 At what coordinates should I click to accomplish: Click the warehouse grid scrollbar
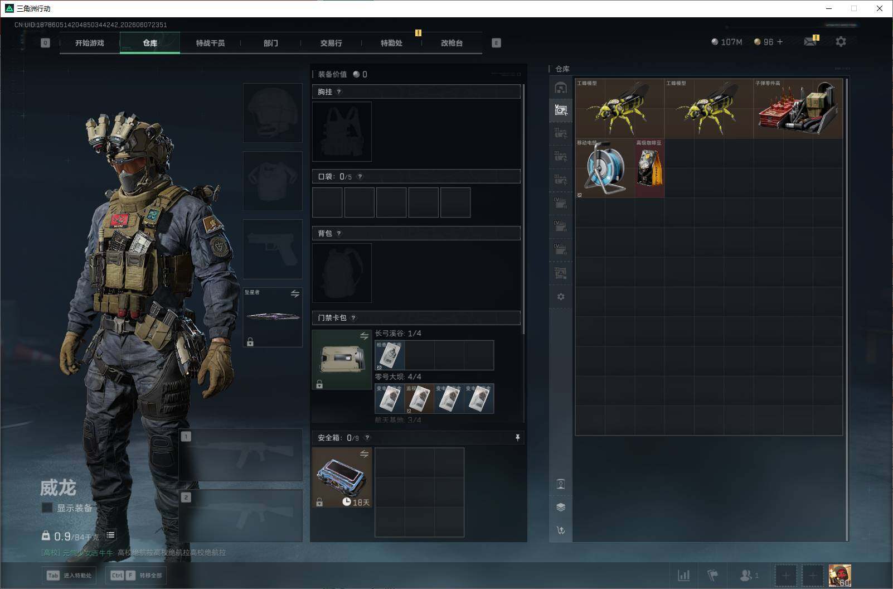846,310
